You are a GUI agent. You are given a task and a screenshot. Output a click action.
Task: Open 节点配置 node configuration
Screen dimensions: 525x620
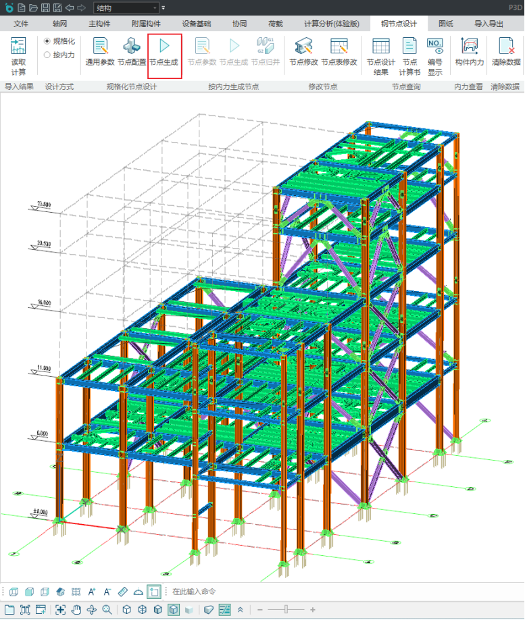tap(132, 51)
